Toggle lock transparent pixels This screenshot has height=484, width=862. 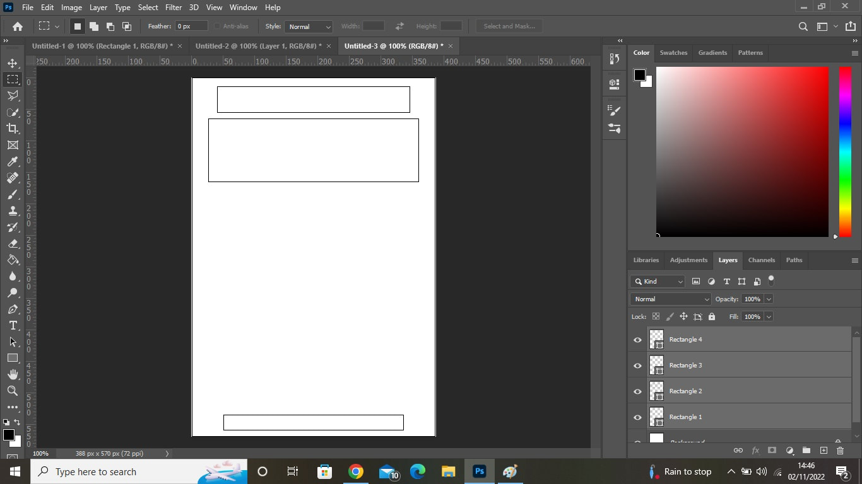656,316
